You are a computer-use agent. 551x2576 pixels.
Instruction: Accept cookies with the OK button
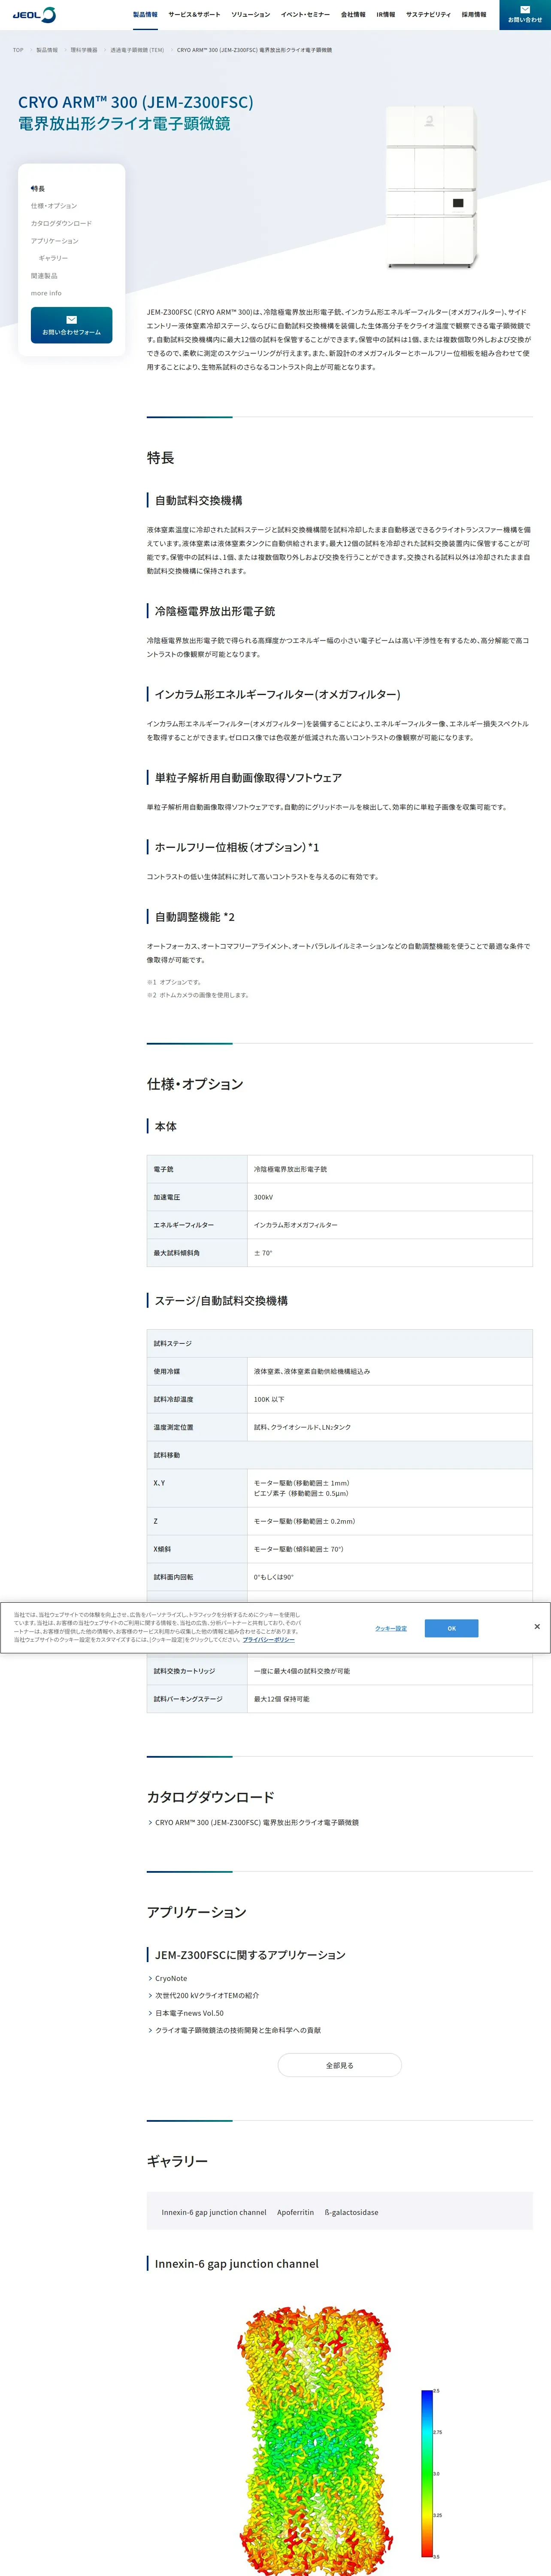pyautogui.click(x=451, y=1628)
